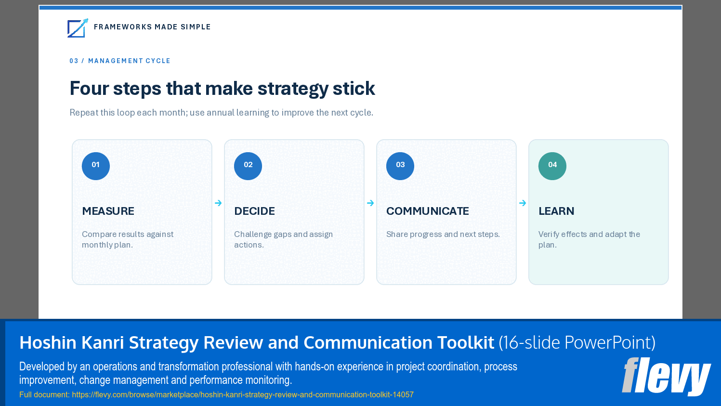Click the "Hoshin Kanri Strategy Review" banner title
The height and width of the screenshot is (406, 721).
[x=257, y=342]
